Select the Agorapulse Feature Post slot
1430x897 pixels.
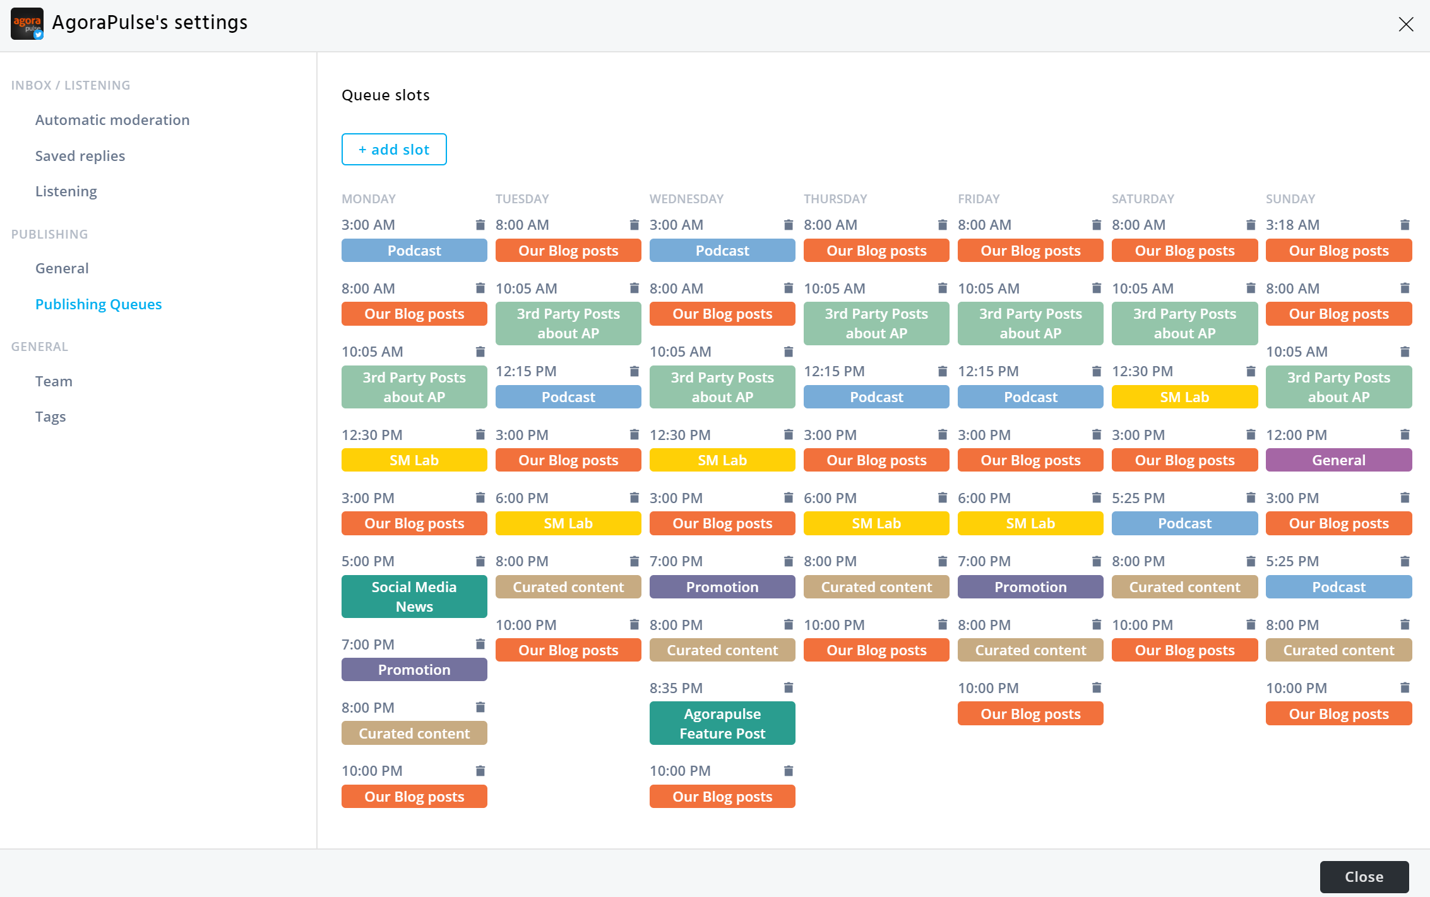click(x=722, y=723)
